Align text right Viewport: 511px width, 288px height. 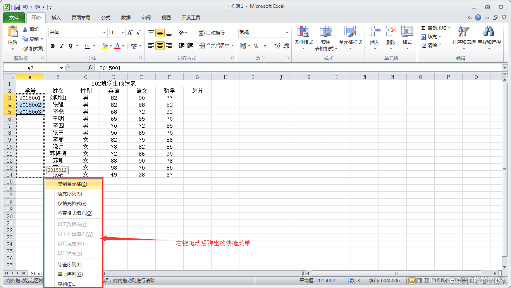tap(169, 46)
